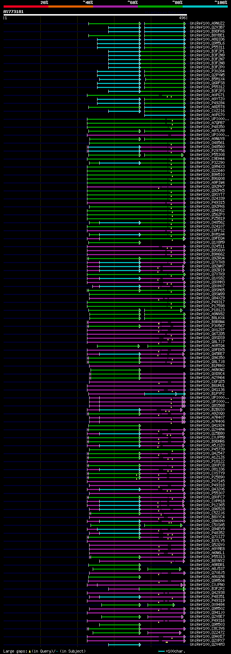Open hit label UniRef100_P55311
The width and height of the screenshot is (231, 654).
[x=207, y=47]
